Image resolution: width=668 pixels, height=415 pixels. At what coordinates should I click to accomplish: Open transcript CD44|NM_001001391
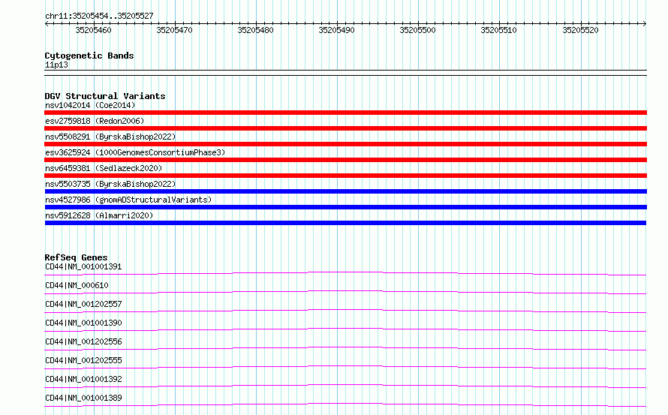tap(83, 266)
